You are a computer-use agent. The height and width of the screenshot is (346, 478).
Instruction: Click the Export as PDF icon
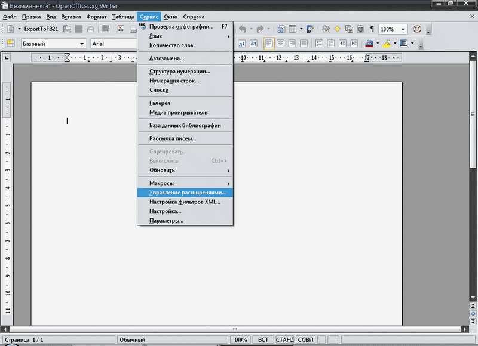click(121, 29)
